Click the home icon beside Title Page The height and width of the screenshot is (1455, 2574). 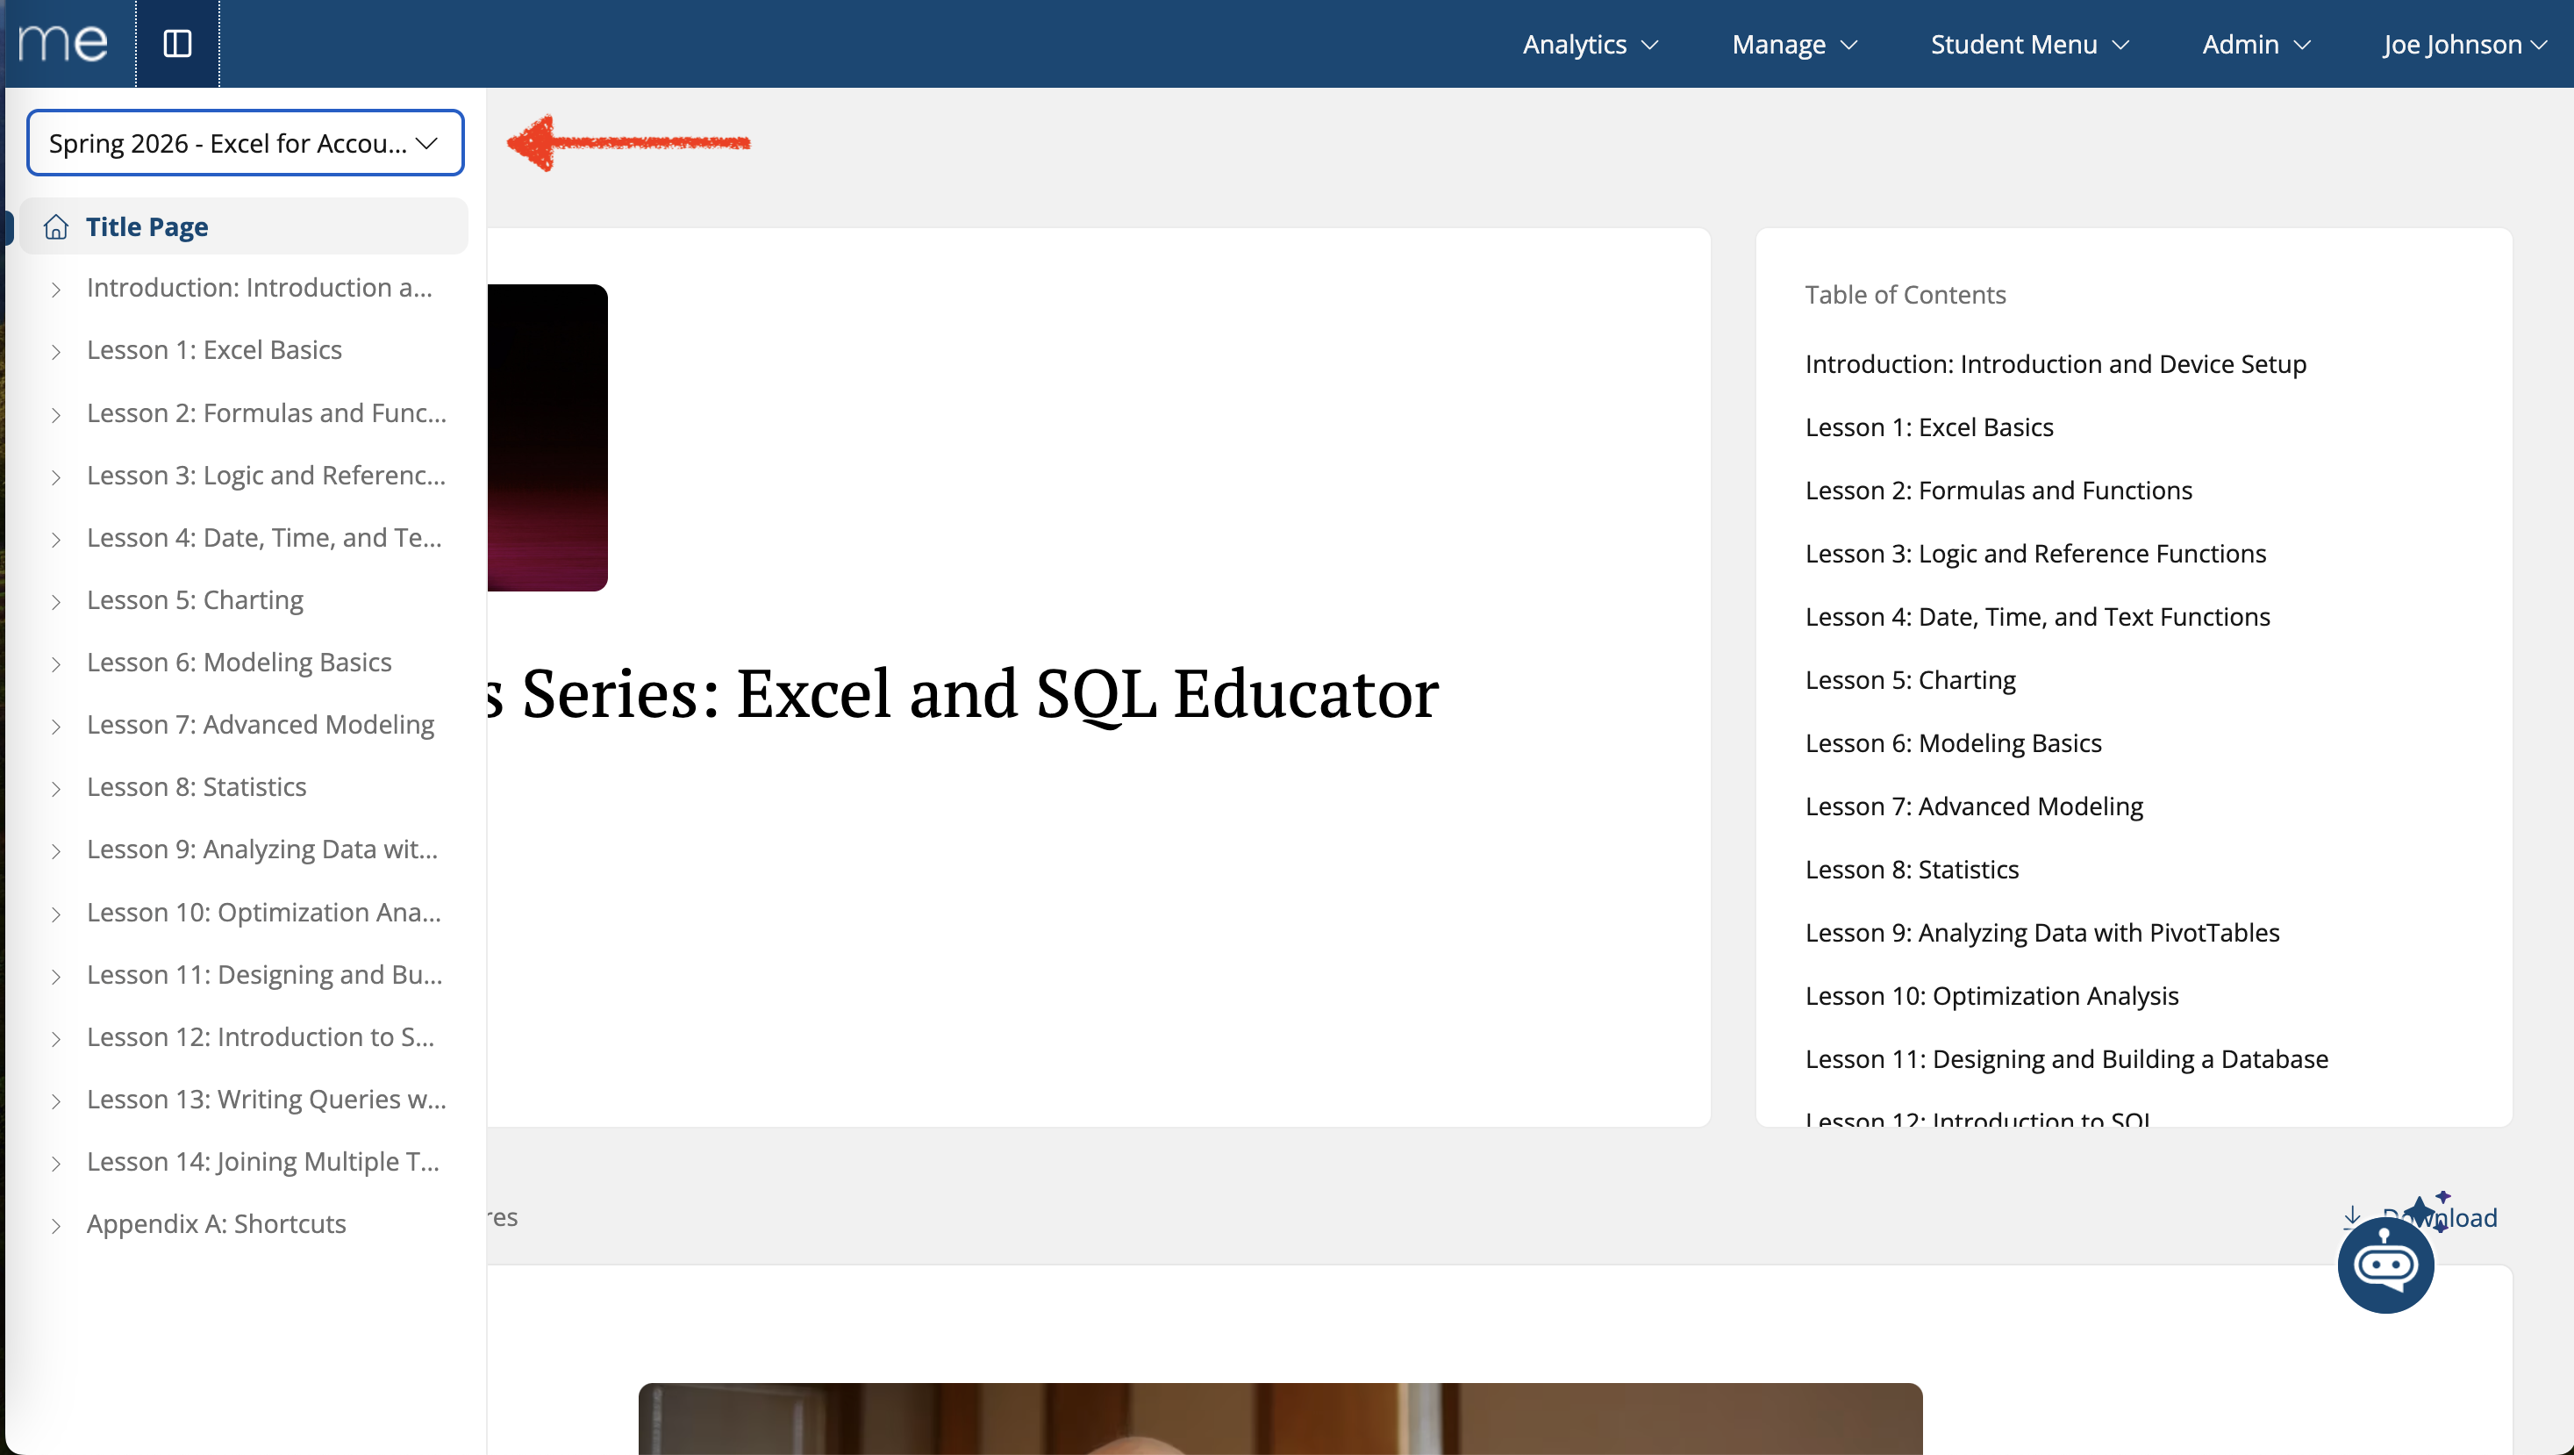[56, 228]
